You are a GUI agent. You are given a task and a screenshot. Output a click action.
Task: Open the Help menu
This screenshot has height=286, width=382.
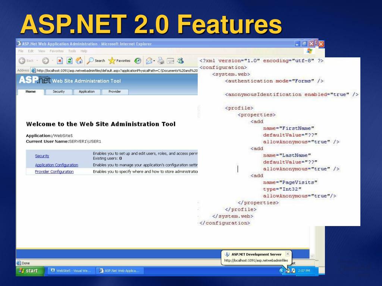(84, 51)
